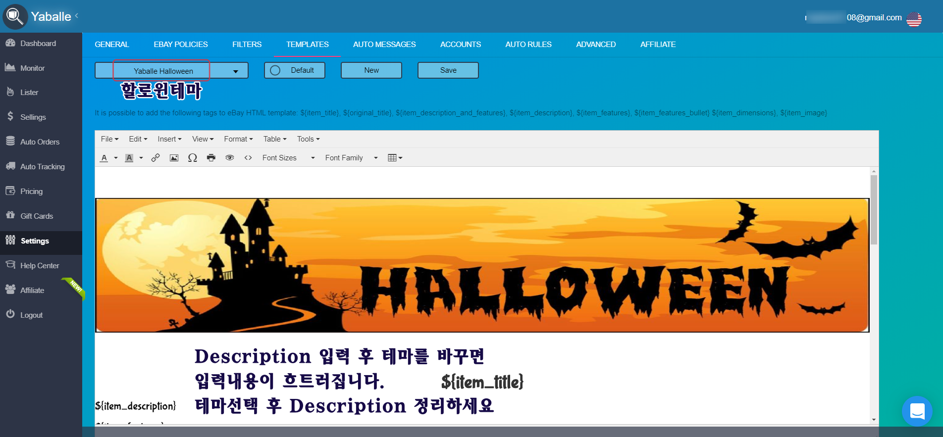Click the Yaballe brand name
The width and height of the screenshot is (943, 437).
[x=51, y=16]
